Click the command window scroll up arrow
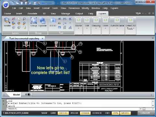 [x=153, y=101]
